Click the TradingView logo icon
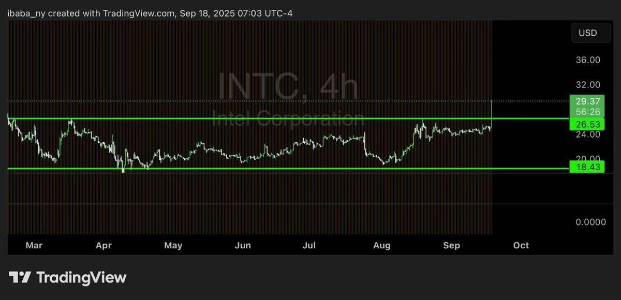 point(20,277)
